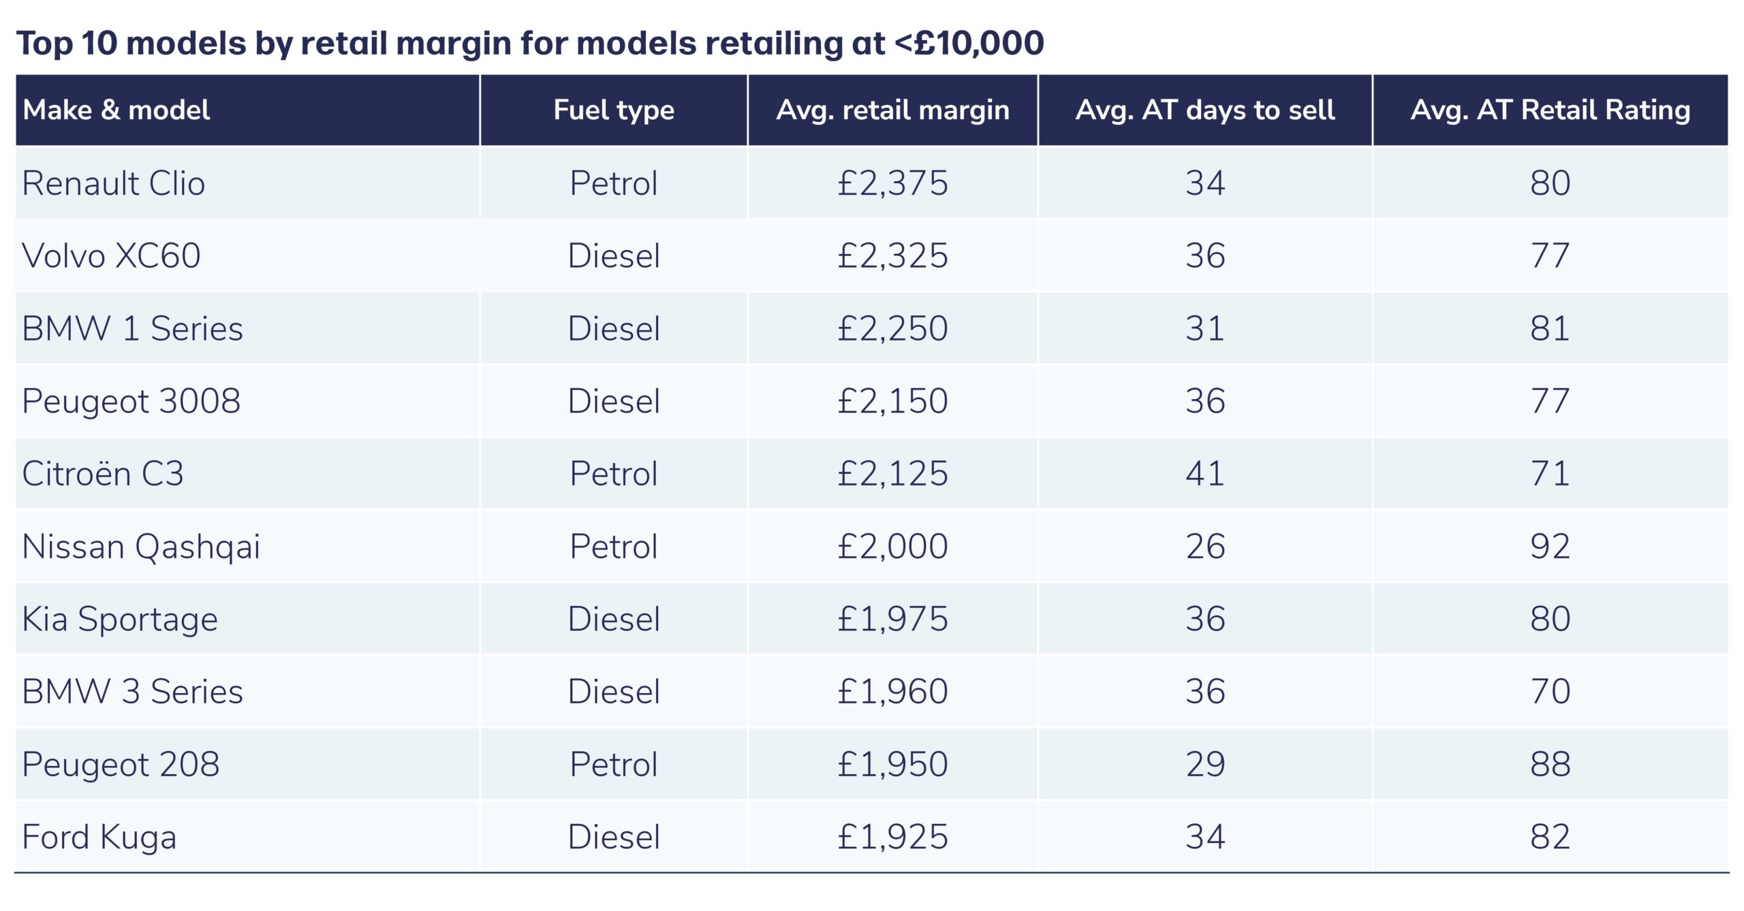Click the 'Fuel type' column header
Viewport: 1744px width, 911px height.
coord(614,110)
